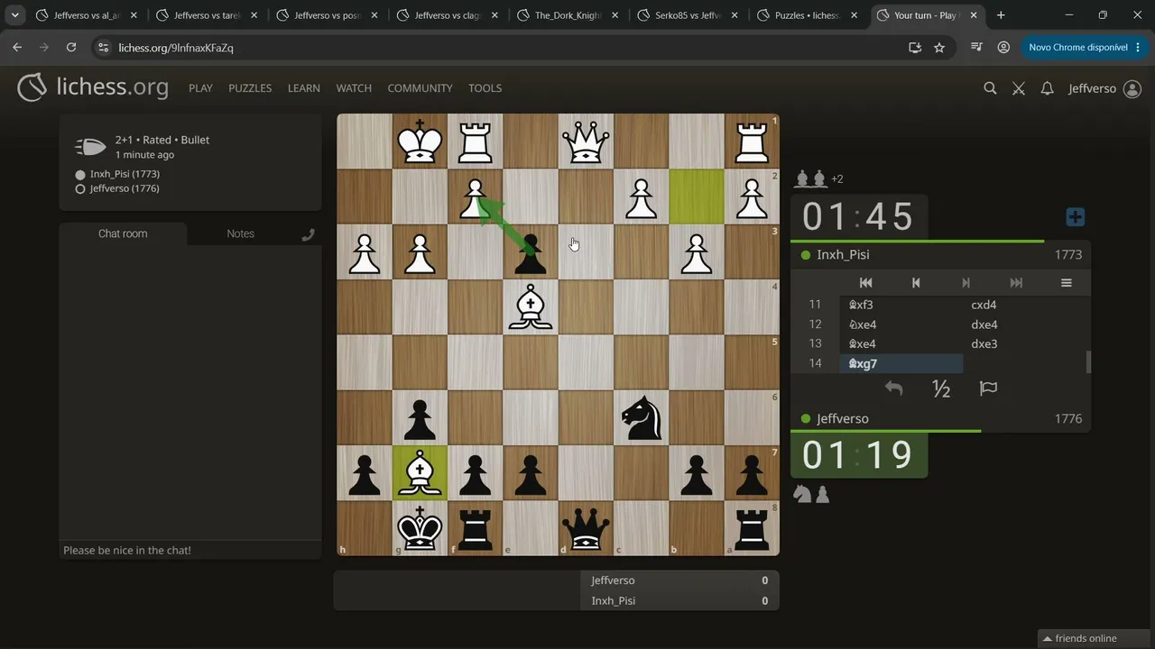
Task: Select move Bxg7 in the move list
Action: point(901,363)
